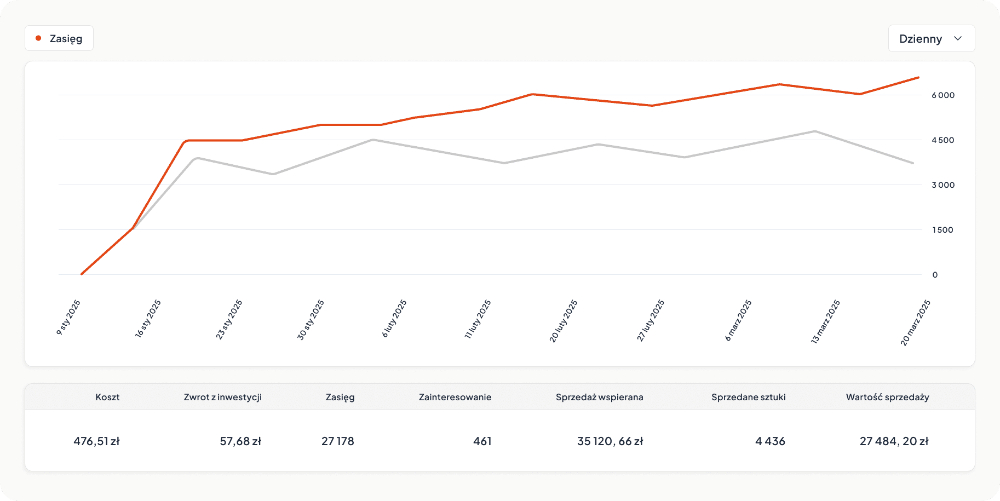Click the 6 000 y-axis label
Viewport: 1000px width, 501px height.
point(942,95)
